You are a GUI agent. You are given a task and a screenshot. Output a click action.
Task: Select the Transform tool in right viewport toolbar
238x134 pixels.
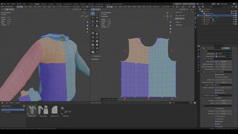tap(97, 22)
